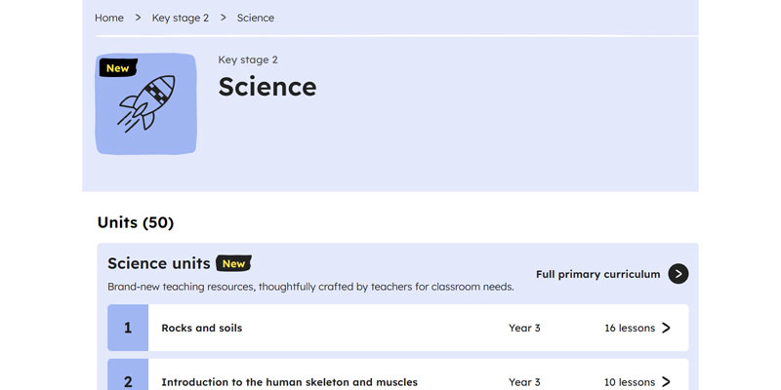
Task: Click the Units (50) heading
Action: point(136,222)
